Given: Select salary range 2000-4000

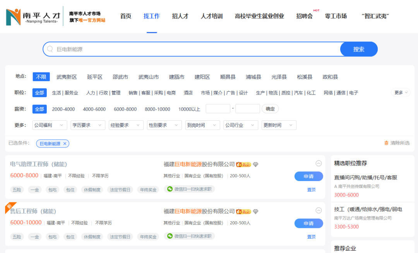Looking at the screenshot, I should pos(63,109).
